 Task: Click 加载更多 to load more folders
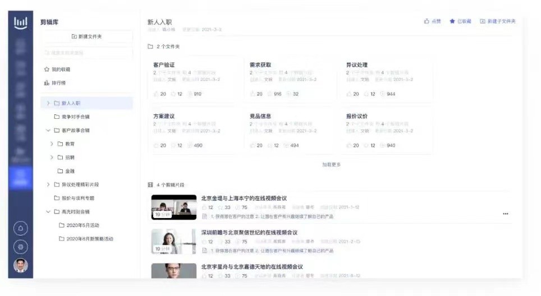[x=331, y=165]
